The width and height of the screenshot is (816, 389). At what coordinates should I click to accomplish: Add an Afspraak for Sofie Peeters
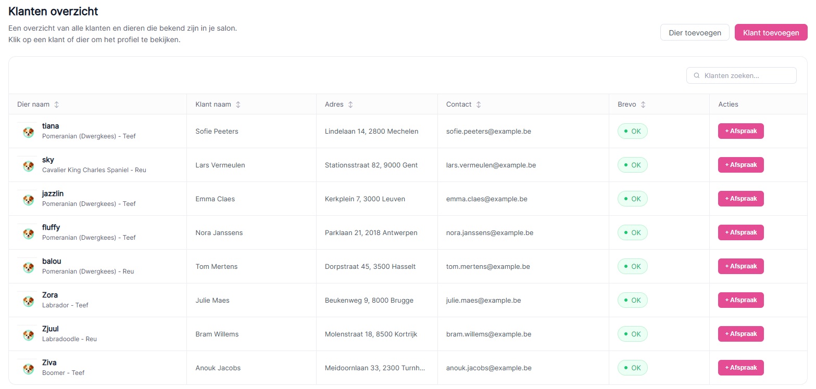pos(740,131)
